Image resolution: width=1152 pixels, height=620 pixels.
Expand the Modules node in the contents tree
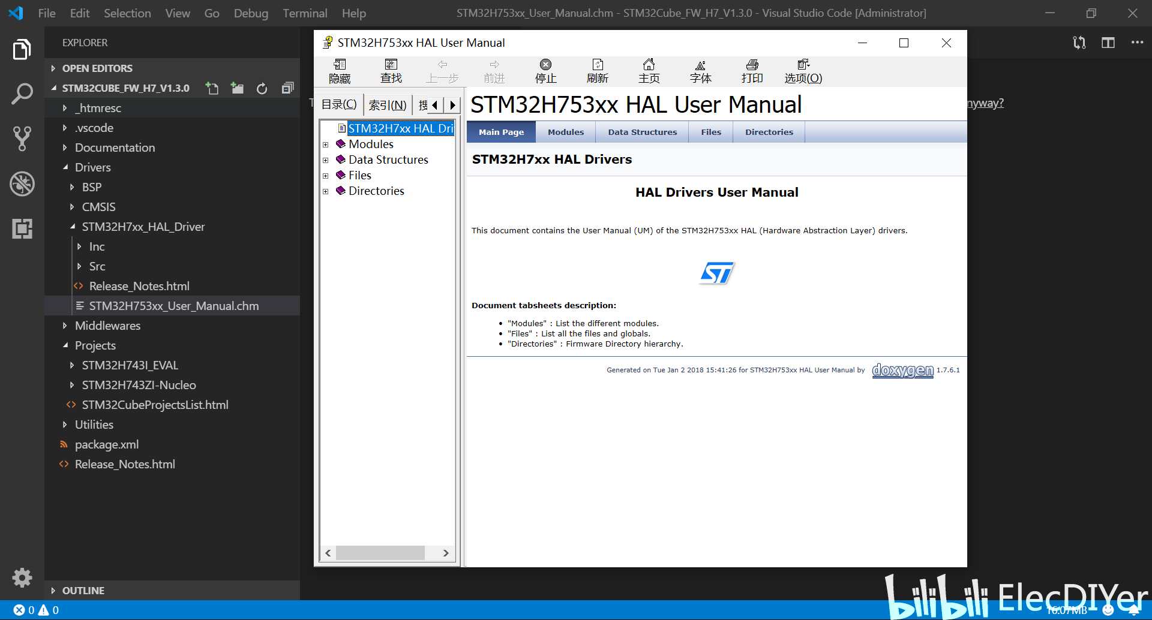click(x=326, y=145)
